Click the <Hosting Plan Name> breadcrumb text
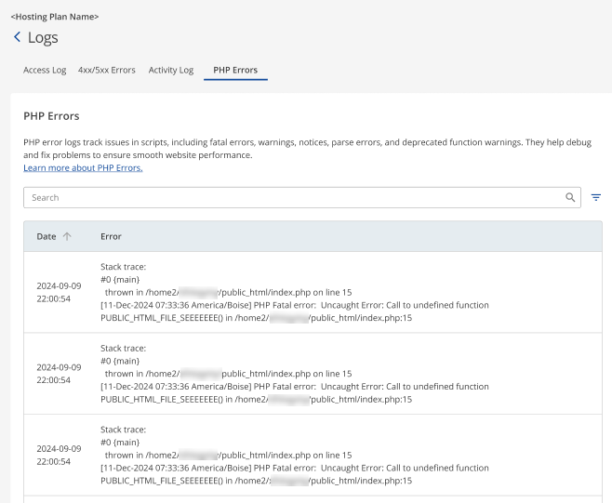This screenshot has height=503, width=612. coord(55,17)
